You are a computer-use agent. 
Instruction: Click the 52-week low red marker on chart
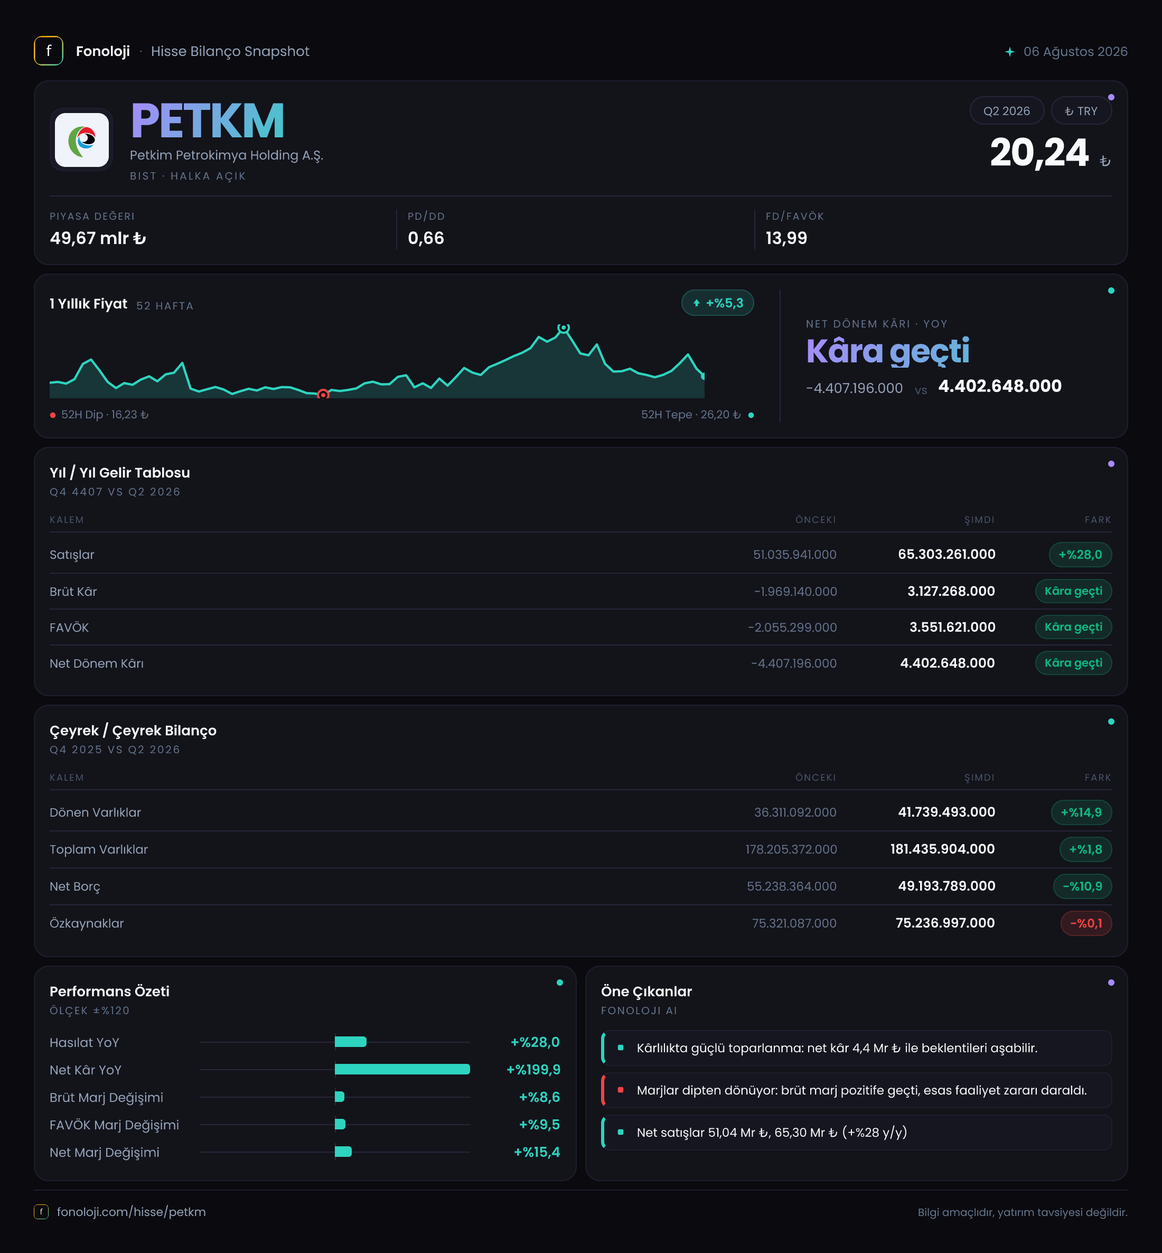[323, 394]
